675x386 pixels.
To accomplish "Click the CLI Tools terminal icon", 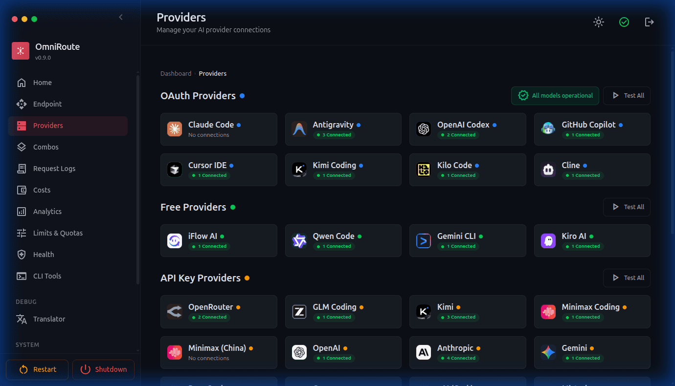I will tap(22, 276).
